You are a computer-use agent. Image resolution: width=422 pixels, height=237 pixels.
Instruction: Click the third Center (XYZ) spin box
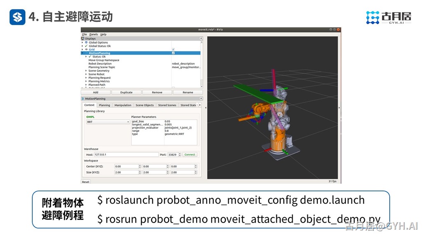pyautogui.click(x=183, y=166)
